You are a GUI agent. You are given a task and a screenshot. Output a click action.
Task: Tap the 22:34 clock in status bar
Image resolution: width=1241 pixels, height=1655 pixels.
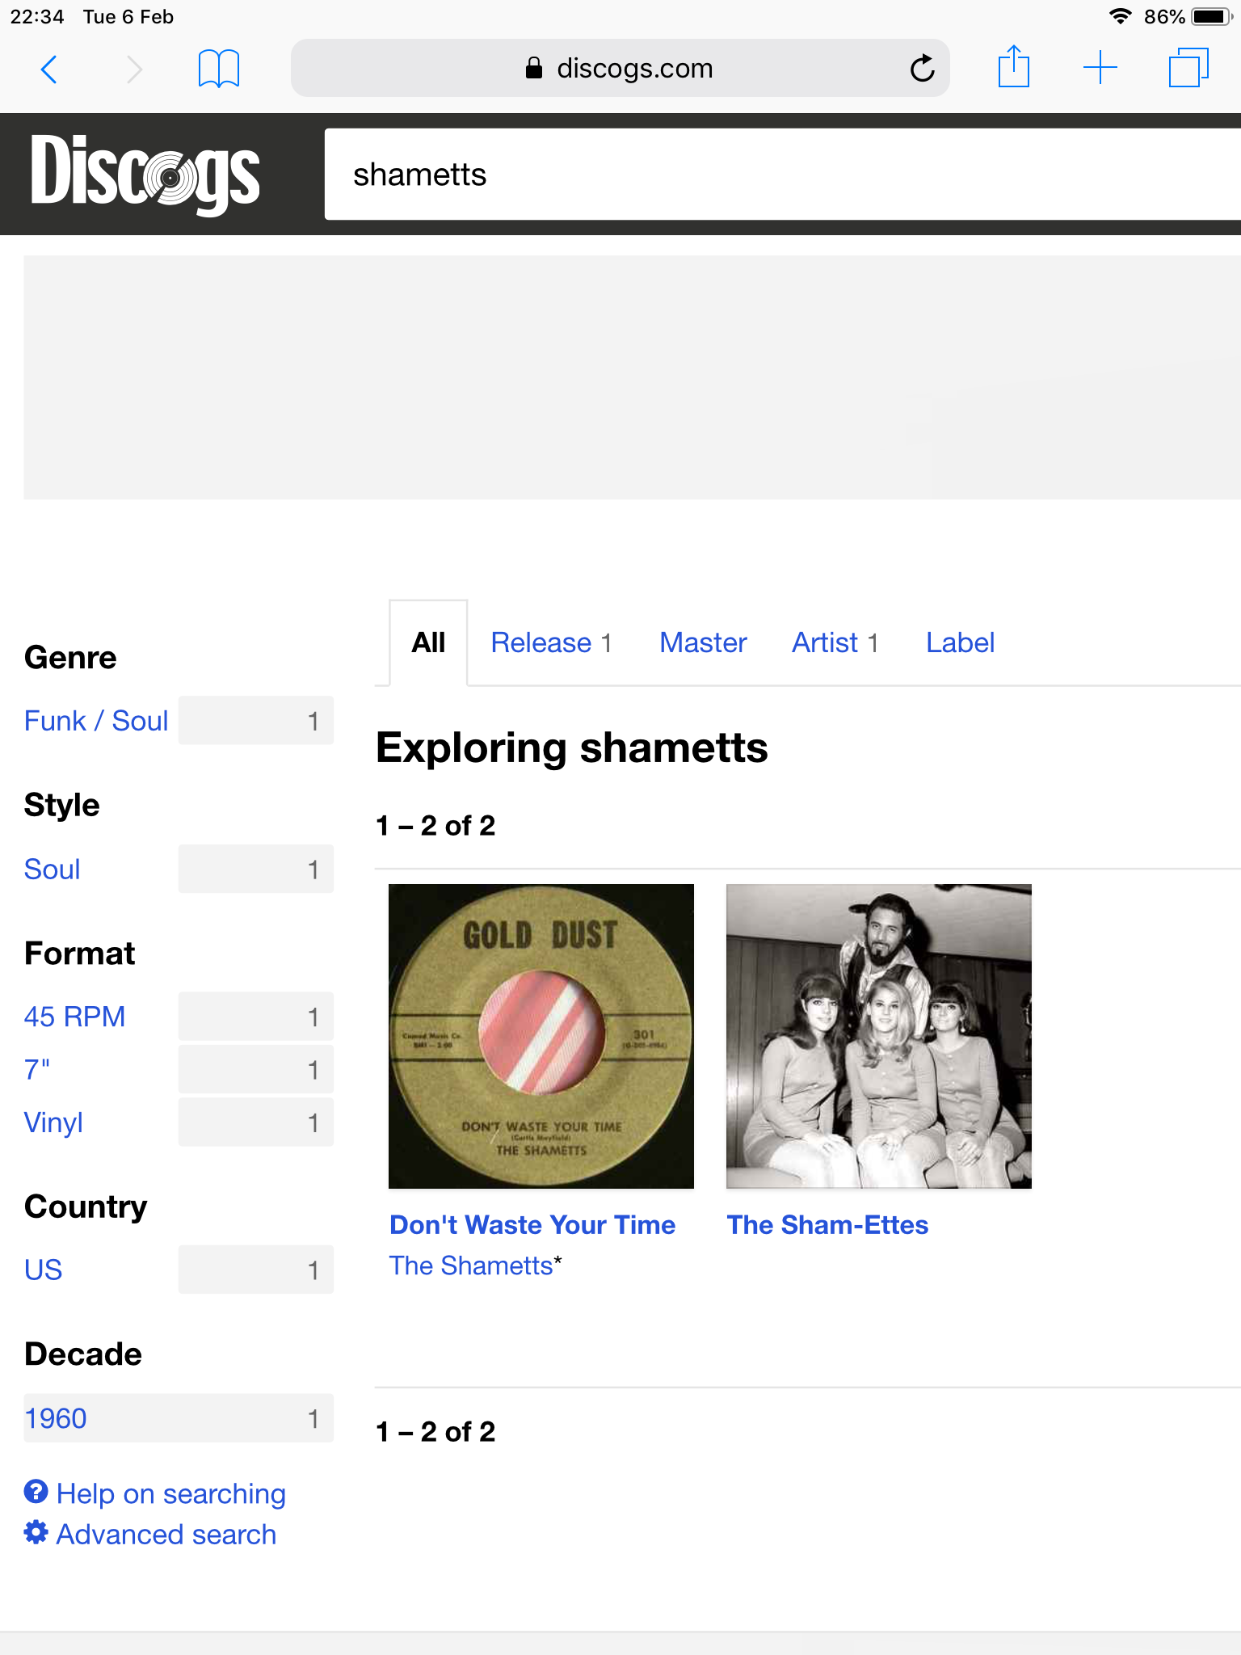point(37,17)
